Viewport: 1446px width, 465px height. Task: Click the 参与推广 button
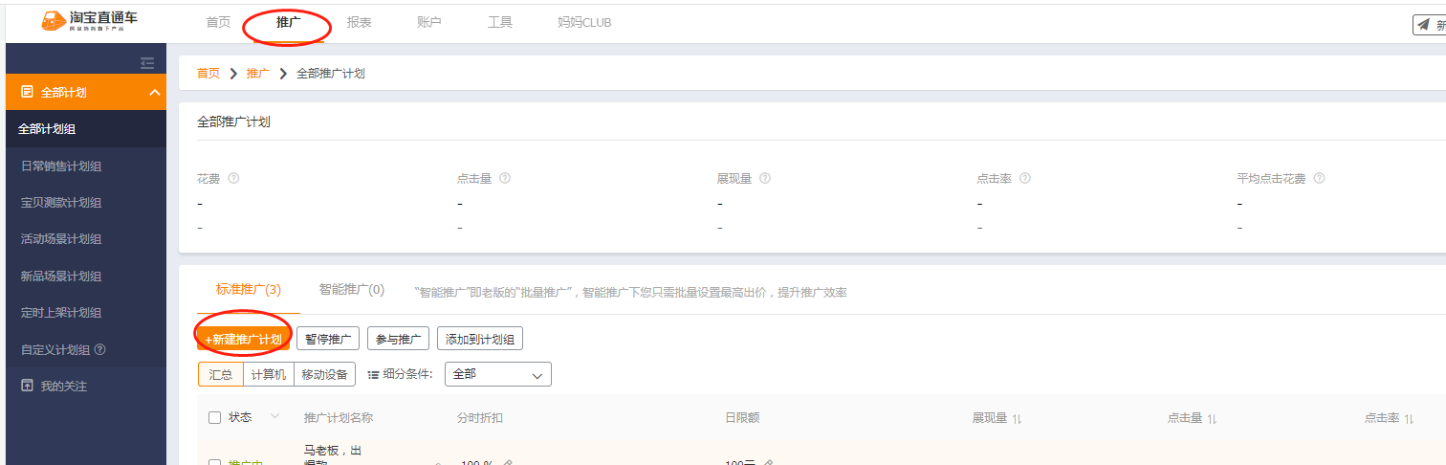pos(398,339)
